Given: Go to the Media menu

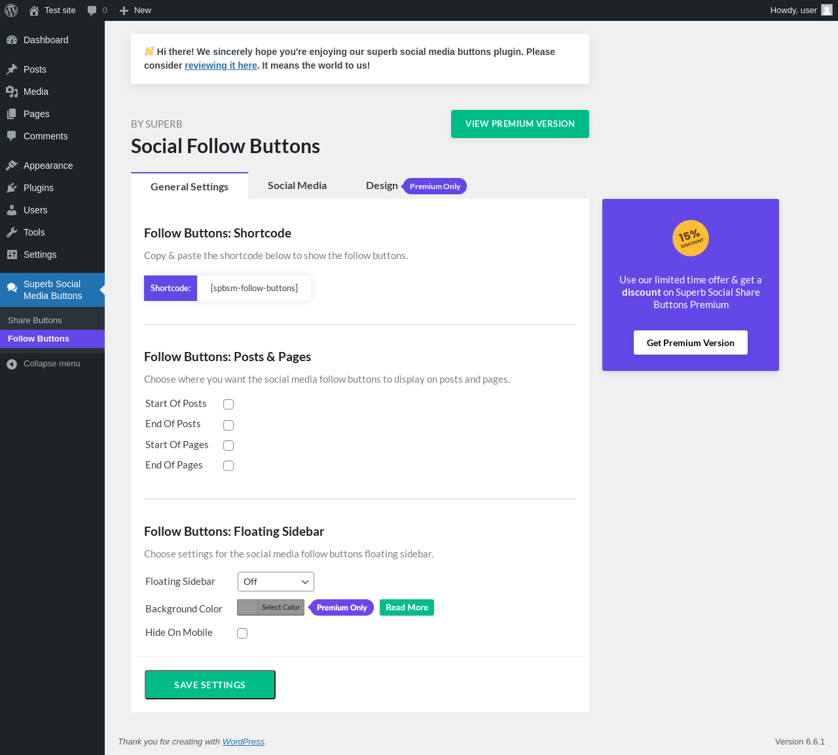Looking at the screenshot, I should tap(52, 92).
